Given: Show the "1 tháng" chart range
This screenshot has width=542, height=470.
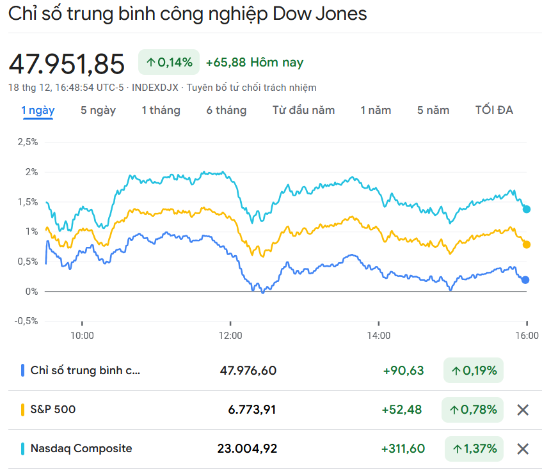Looking at the screenshot, I should 161,110.
